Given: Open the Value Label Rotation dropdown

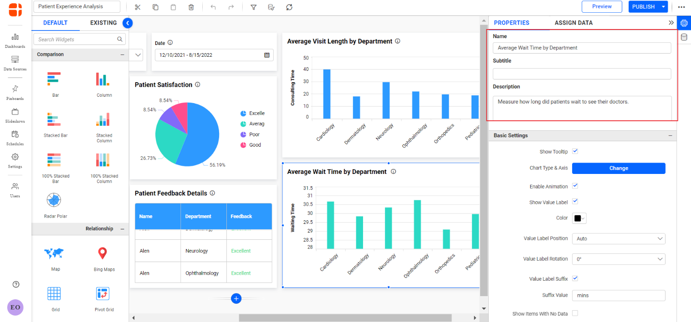Looking at the screenshot, I should 618,259.
